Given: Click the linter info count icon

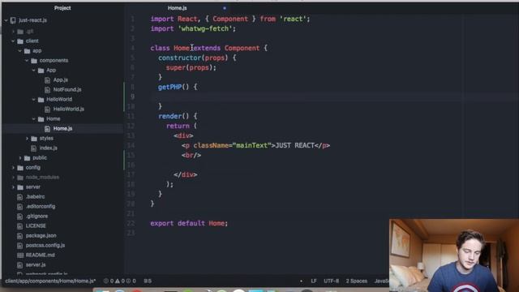Looking at the screenshot, I should (x=128, y=281).
